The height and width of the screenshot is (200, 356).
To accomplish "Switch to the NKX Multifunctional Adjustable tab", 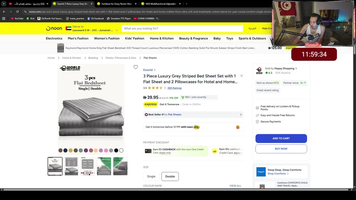I will pos(161,4).
